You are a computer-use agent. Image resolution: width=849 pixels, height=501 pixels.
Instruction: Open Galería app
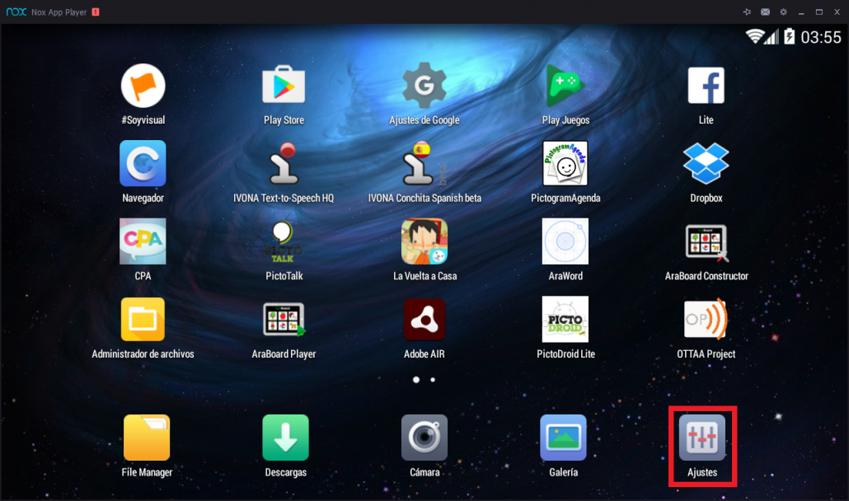(x=563, y=438)
